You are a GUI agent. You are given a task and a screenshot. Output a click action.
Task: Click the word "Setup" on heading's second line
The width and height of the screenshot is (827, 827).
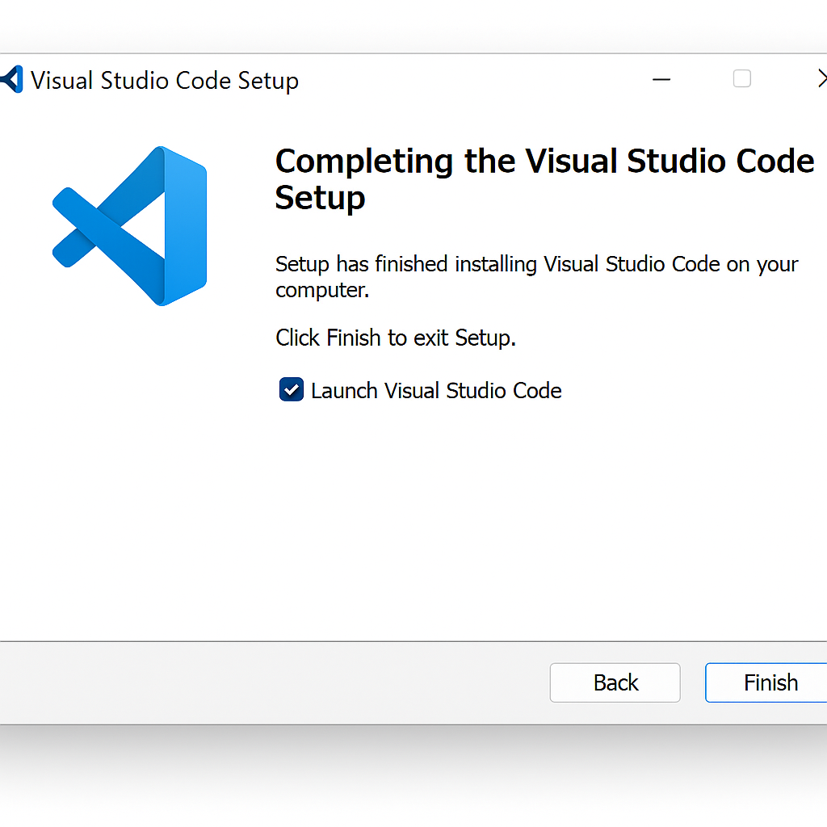pyautogui.click(x=320, y=198)
